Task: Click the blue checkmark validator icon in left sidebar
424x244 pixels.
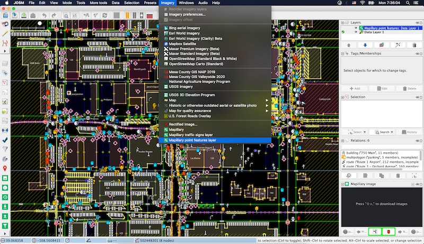Action: pos(5,140)
